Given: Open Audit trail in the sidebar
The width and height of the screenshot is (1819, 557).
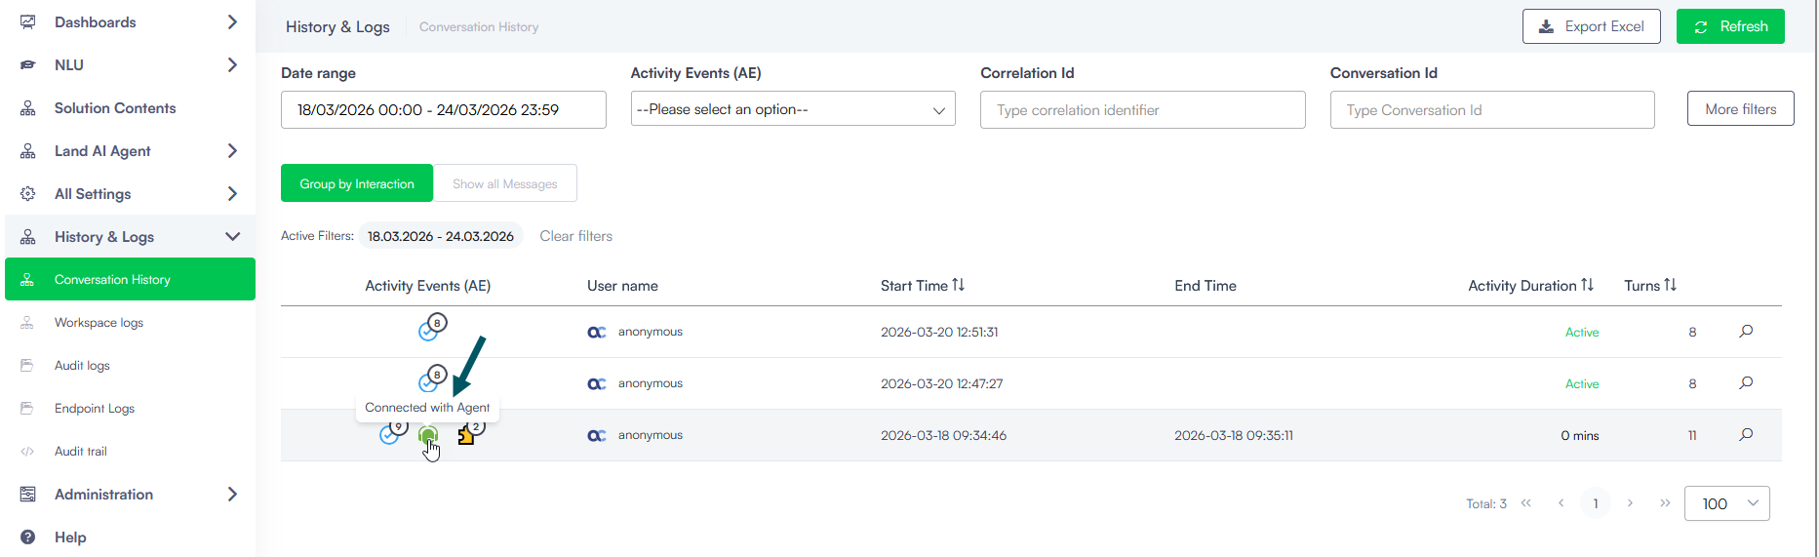Looking at the screenshot, I should tap(81, 452).
